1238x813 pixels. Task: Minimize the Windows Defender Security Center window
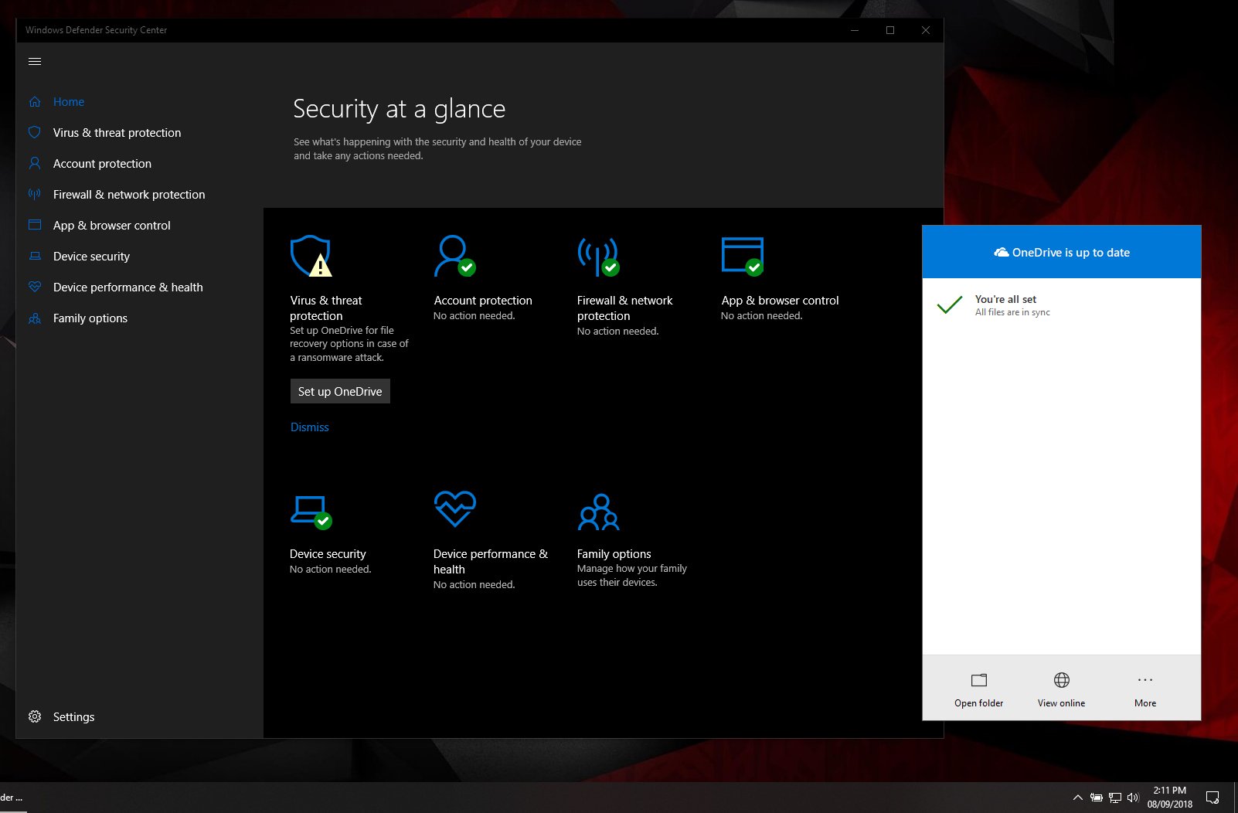pos(855,30)
